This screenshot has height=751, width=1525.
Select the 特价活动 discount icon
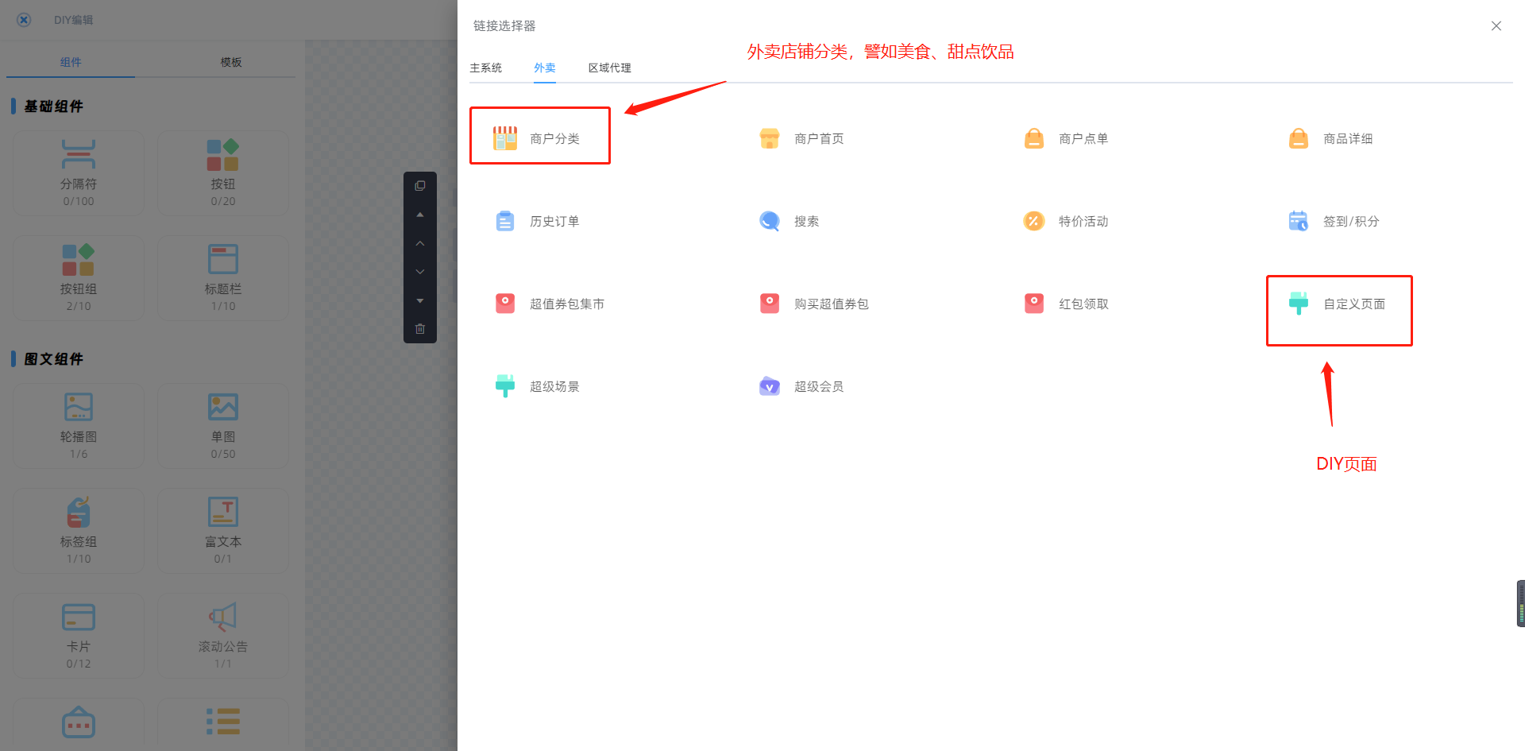(1033, 221)
